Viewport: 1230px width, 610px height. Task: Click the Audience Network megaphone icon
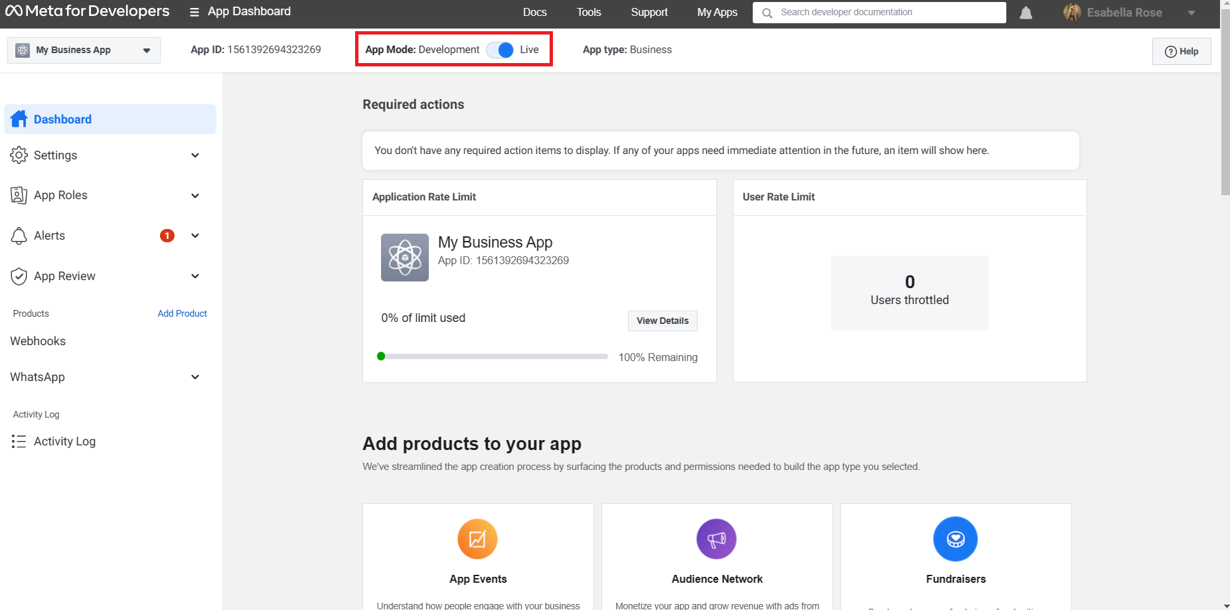point(716,539)
